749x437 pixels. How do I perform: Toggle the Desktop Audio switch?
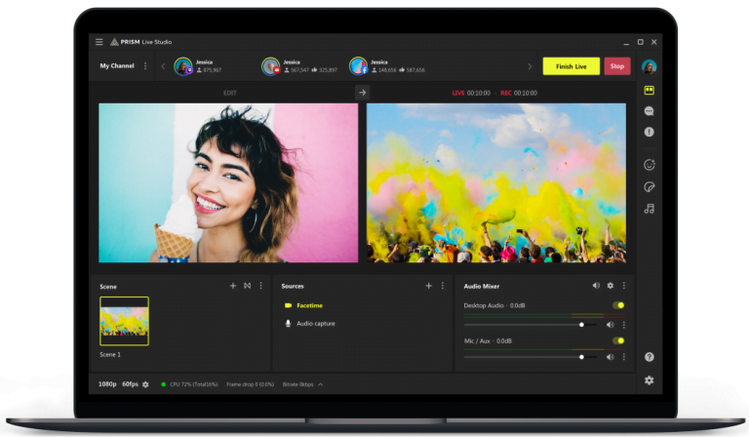pyautogui.click(x=618, y=305)
